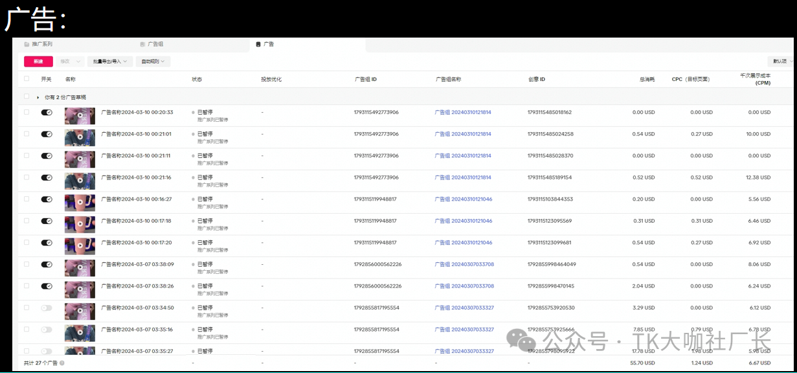Image resolution: width=797 pixels, height=373 pixels.
Task: Expand the 你有 2 份广告草稿 drafts row
Action: pos(38,97)
